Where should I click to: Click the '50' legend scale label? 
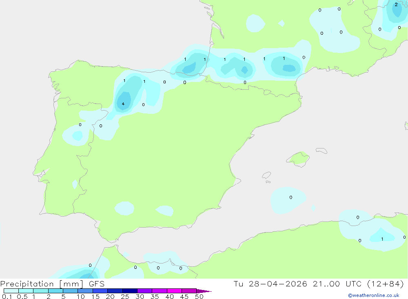(199, 297)
